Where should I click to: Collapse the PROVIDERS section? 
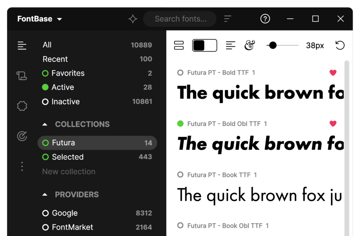(45, 194)
